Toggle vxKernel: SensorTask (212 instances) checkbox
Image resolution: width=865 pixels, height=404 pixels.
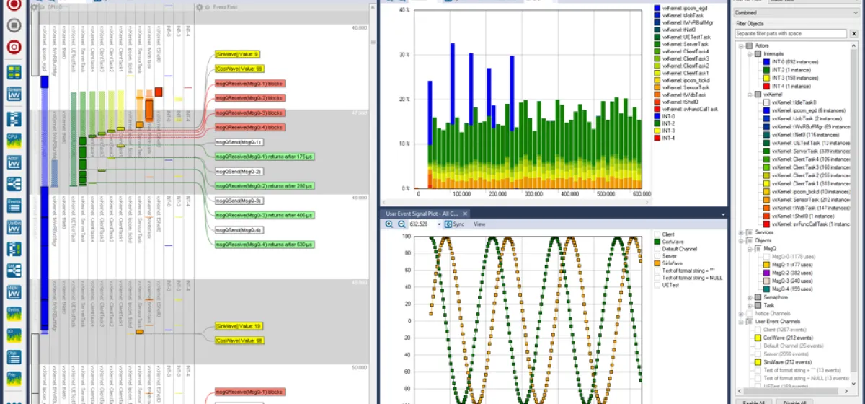coord(766,200)
